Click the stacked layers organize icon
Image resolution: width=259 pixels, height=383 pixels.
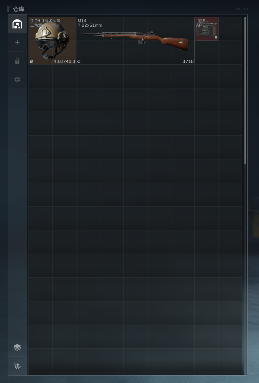tap(17, 347)
